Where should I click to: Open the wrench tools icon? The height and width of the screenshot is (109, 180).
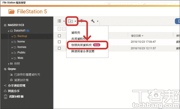93,21
